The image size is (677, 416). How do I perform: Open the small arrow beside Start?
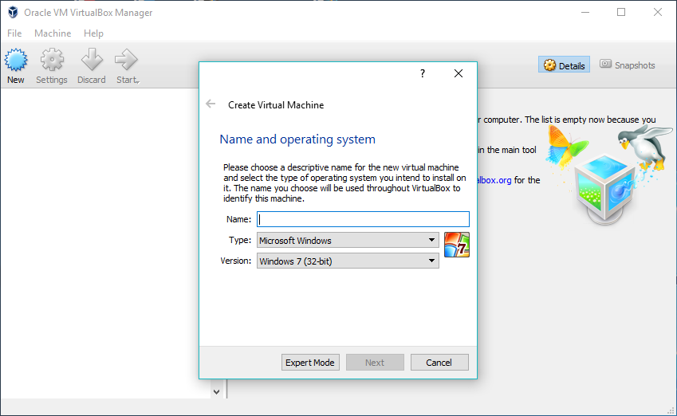tap(139, 80)
